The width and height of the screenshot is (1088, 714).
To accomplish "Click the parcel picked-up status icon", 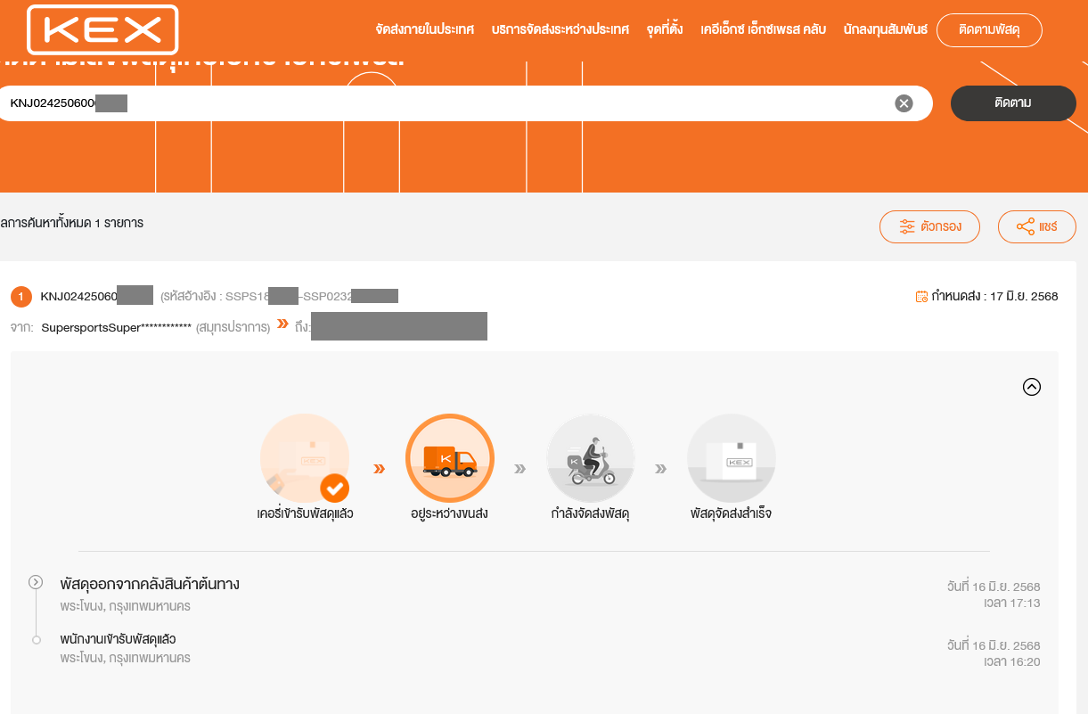I will (x=305, y=458).
